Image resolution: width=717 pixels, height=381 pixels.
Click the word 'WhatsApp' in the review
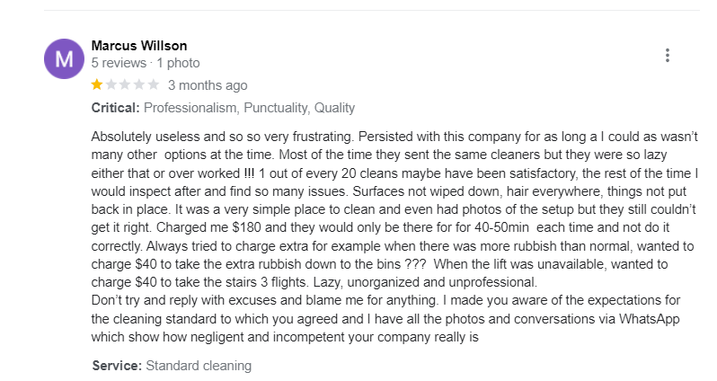tap(650, 319)
